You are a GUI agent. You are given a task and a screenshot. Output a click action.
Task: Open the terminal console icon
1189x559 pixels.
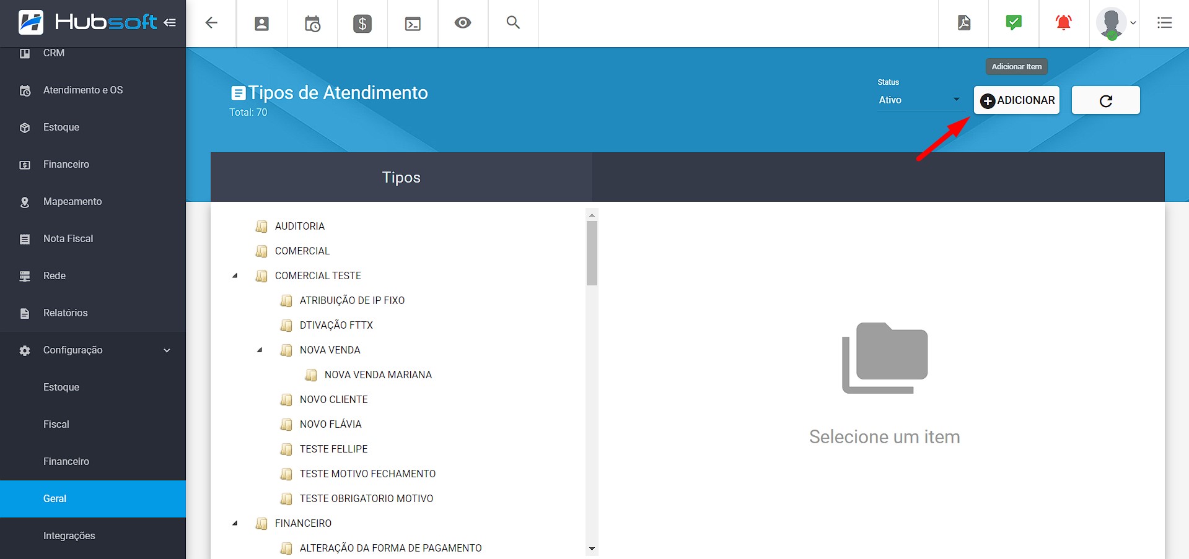[x=413, y=24]
